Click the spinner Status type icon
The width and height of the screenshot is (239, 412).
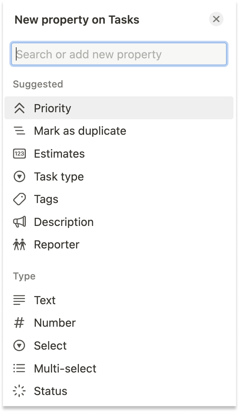(19, 391)
